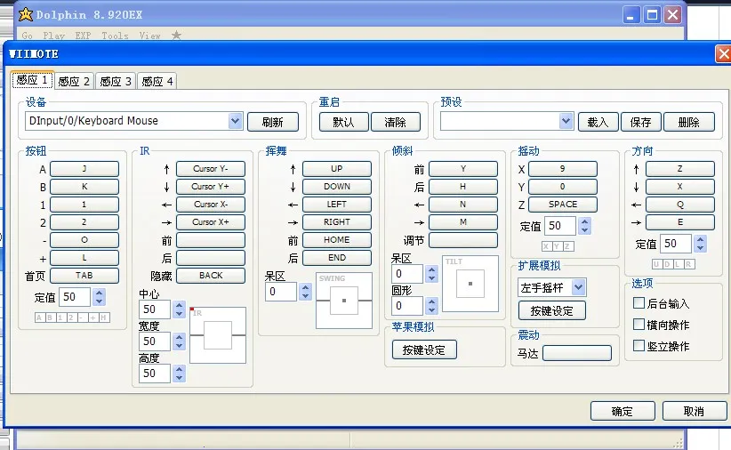Click the 刷新 refresh button
731x450 pixels.
pyautogui.click(x=273, y=122)
